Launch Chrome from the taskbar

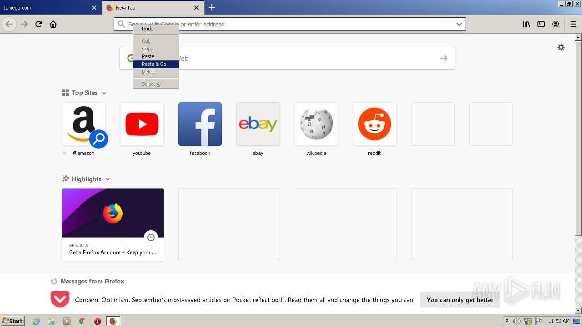[82, 321]
